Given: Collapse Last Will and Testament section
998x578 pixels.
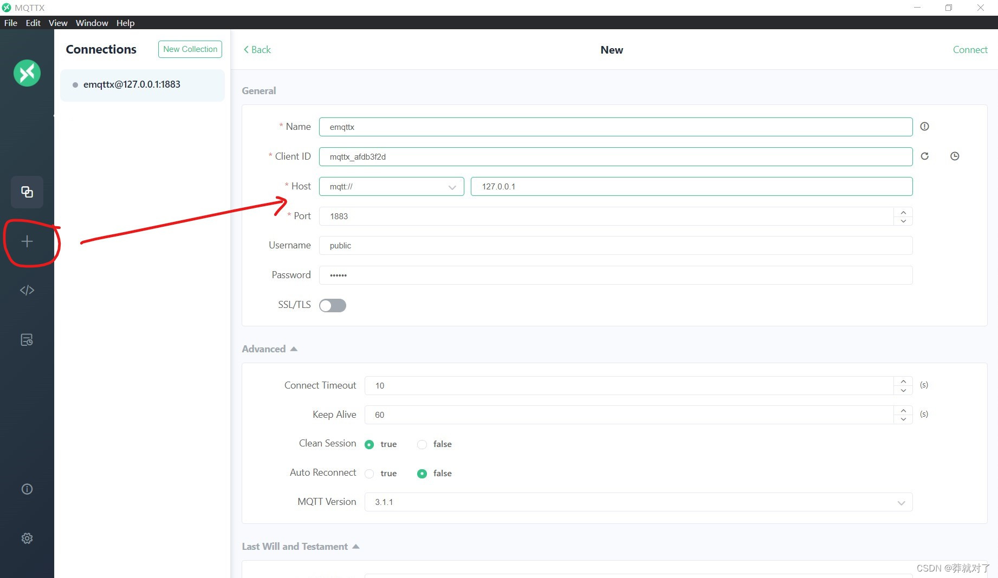Looking at the screenshot, I should point(301,547).
